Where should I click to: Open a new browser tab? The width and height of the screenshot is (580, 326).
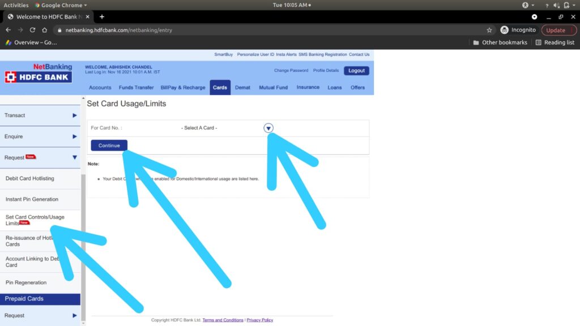pos(102,16)
